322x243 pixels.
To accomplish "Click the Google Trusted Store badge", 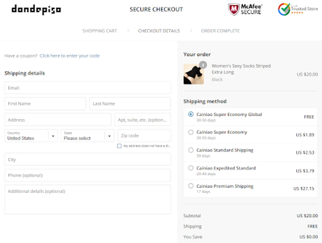I will click(x=298, y=9).
